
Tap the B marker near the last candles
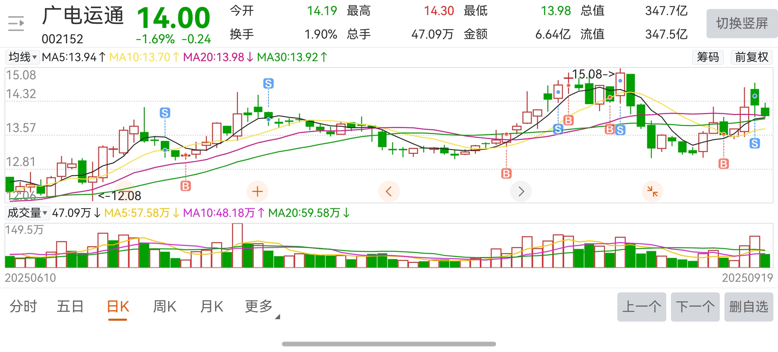[x=723, y=164]
